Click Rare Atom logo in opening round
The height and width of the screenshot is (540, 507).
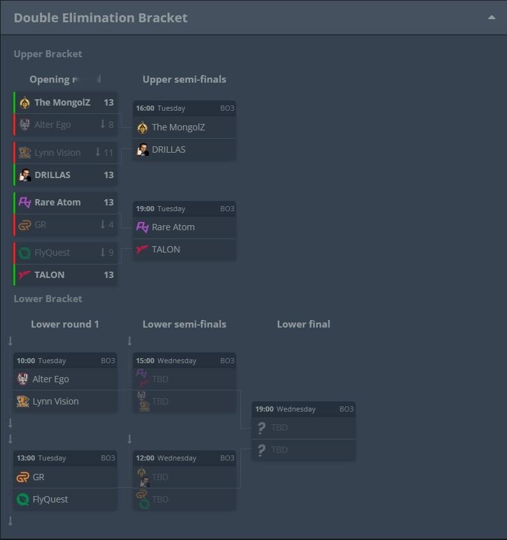click(25, 202)
